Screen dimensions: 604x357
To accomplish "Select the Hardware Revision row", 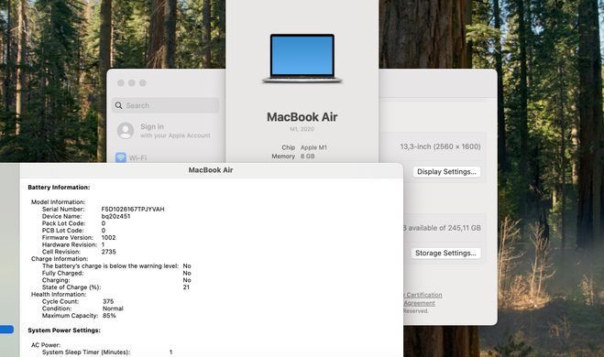I will 73,244.
